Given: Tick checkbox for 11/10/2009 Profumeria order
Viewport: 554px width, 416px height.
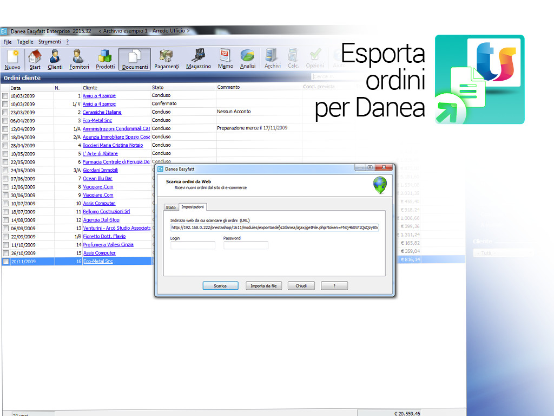Looking at the screenshot, I should click(5, 245).
